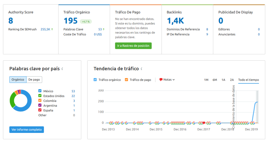This screenshot has width=267, height=141.
Task: Toggle the Argentina checkbox
Action: pyautogui.click(x=40, y=105)
